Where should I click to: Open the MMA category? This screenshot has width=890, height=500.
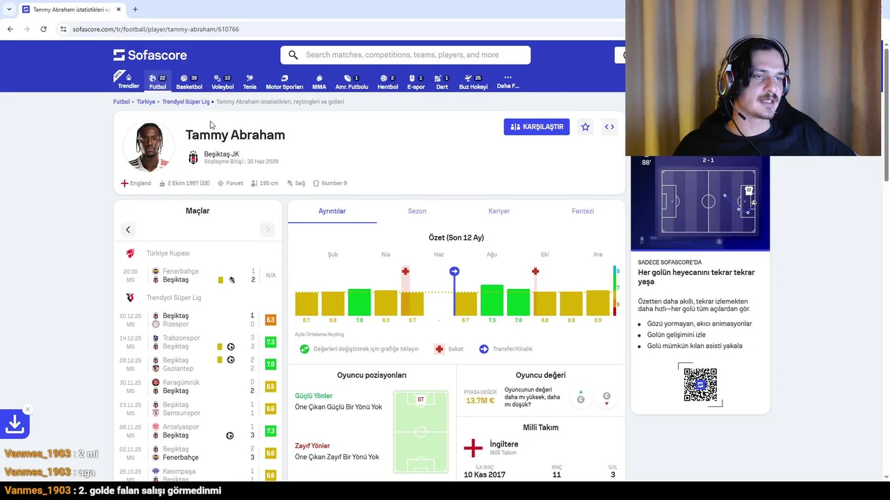[319, 81]
